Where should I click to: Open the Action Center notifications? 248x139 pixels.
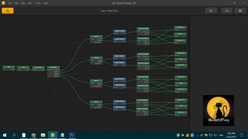(x=241, y=135)
